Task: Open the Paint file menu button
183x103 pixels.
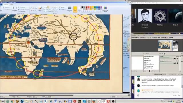Action: 1,5
